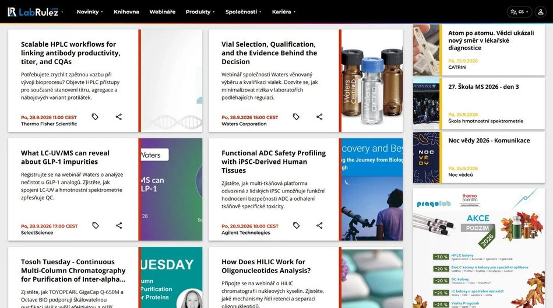
Task: Open Webináře page
Action: pos(162,12)
